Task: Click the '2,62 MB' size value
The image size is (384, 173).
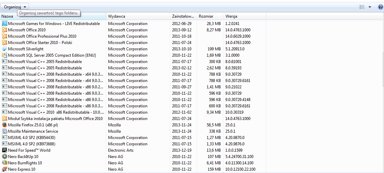Action: coord(214,68)
